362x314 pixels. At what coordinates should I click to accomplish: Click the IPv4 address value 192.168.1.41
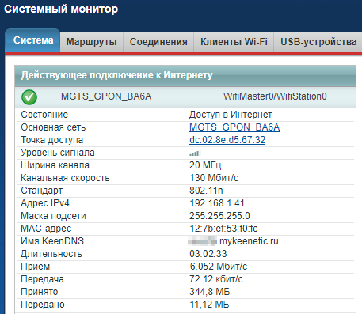point(217,203)
